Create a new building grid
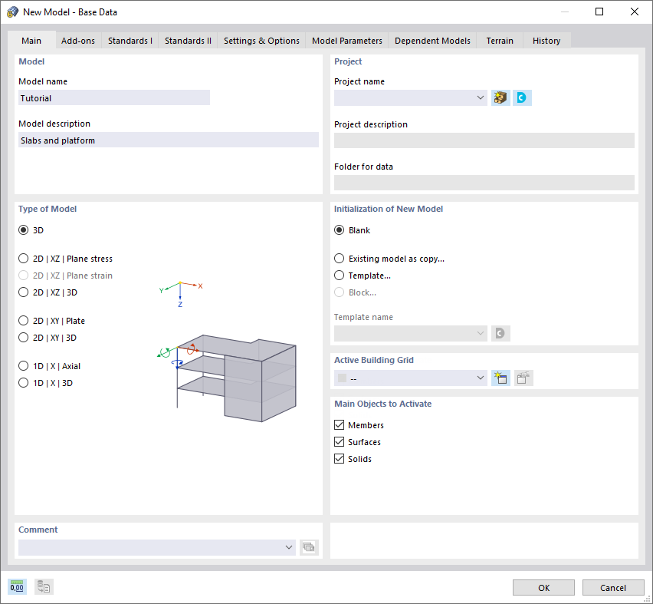 500,378
